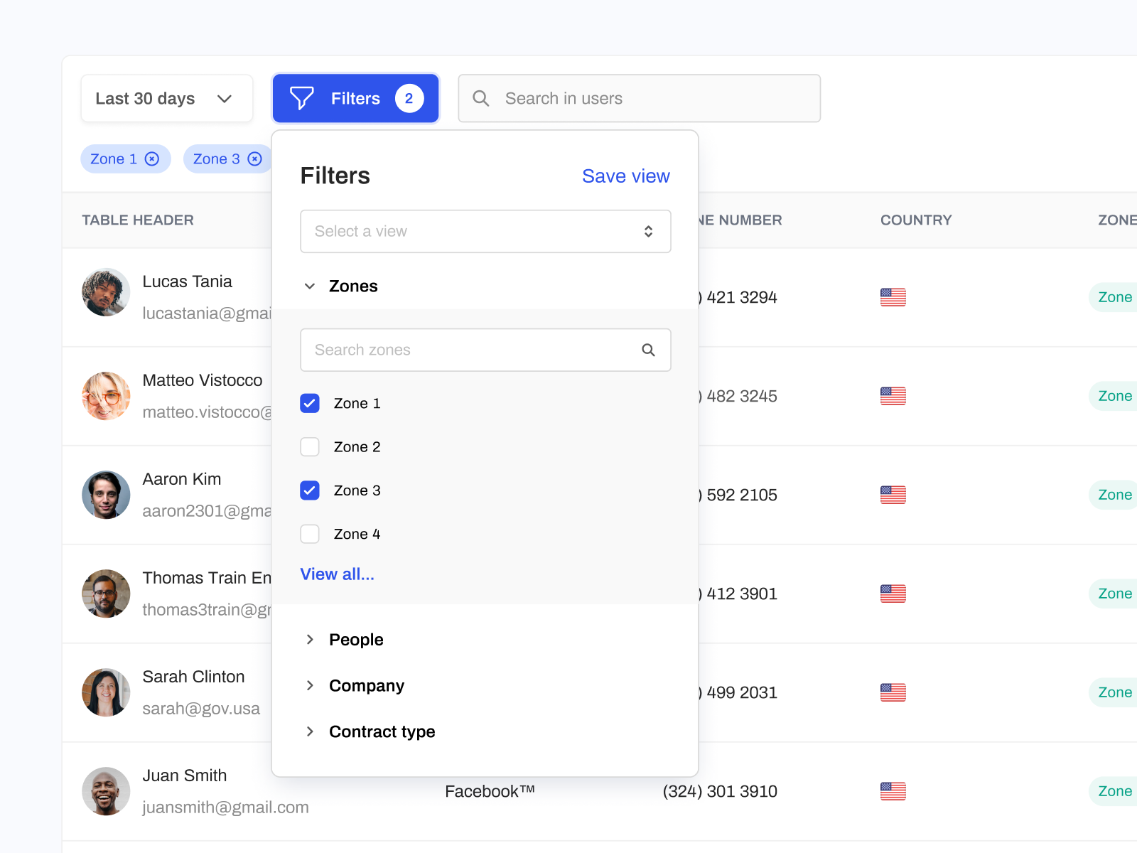Open Juan Smith's profile picture
Screen dimensions: 1137x853
click(x=106, y=791)
